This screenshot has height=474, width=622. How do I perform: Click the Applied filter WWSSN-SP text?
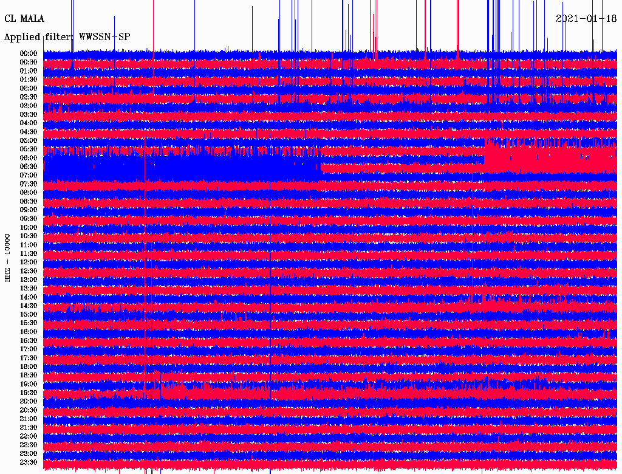coord(67,37)
